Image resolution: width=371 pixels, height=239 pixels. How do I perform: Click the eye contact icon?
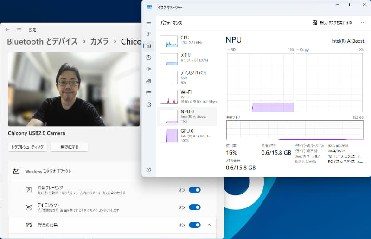pyautogui.click(x=29, y=207)
